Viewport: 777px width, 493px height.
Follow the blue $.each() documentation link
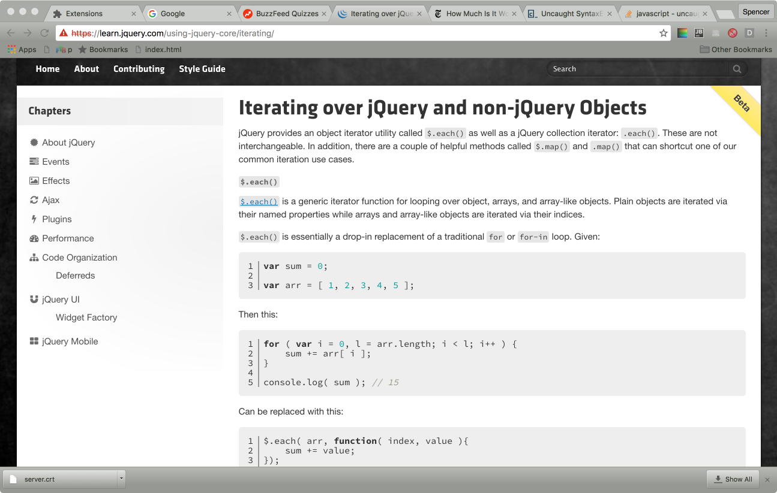pyautogui.click(x=259, y=202)
